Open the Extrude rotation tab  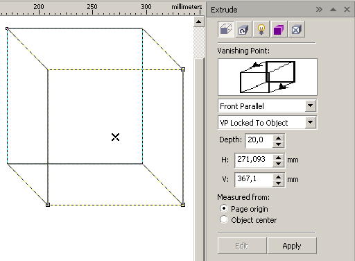(x=243, y=29)
